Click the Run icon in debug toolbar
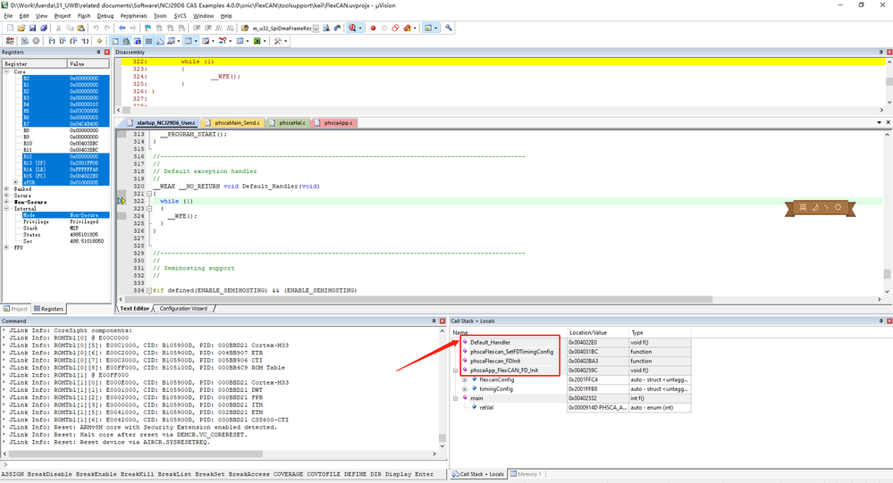 pos(24,41)
